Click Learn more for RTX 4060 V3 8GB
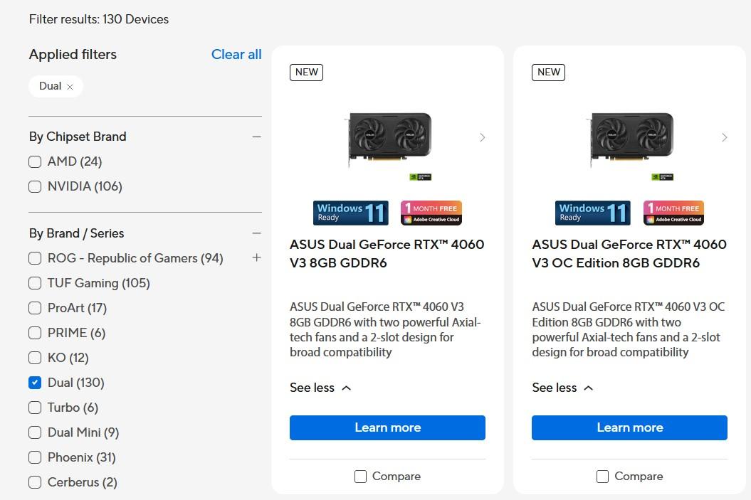The width and height of the screenshot is (751, 500). pyautogui.click(x=387, y=427)
